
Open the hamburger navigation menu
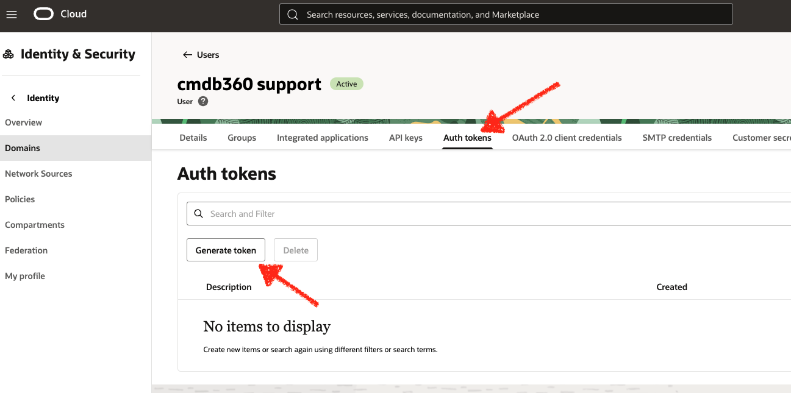[x=12, y=14]
